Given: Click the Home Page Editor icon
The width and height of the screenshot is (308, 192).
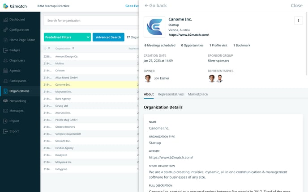Looking at the screenshot, I should pyautogui.click(x=5, y=40).
